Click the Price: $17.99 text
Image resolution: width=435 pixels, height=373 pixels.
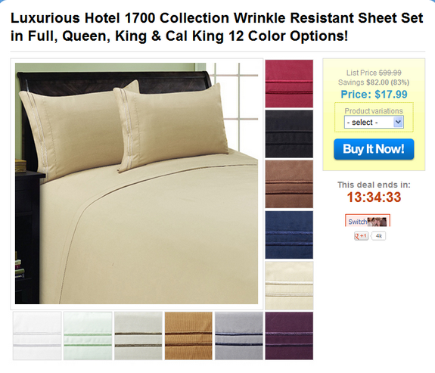pyautogui.click(x=374, y=95)
